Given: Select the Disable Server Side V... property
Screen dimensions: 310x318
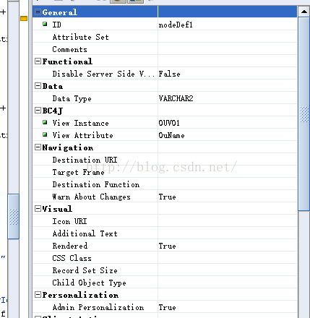Looking at the screenshot, I should 103,74.
